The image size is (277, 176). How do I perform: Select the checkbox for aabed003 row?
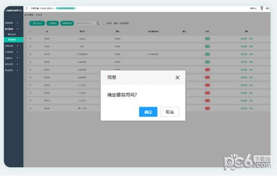(30, 62)
